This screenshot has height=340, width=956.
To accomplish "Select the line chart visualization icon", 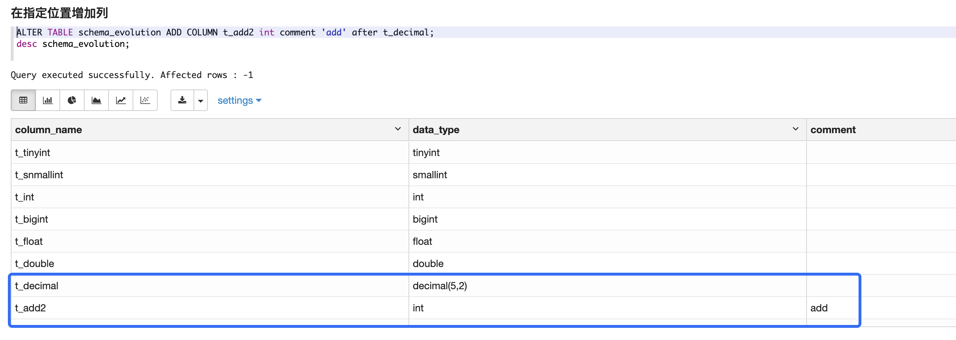I will point(121,100).
